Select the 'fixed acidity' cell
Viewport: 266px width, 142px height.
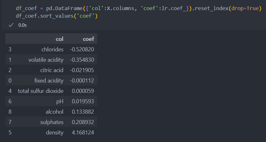[x=49, y=81]
